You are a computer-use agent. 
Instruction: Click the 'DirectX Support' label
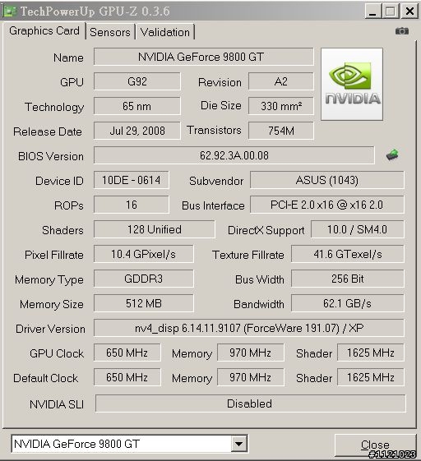tap(266, 230)
